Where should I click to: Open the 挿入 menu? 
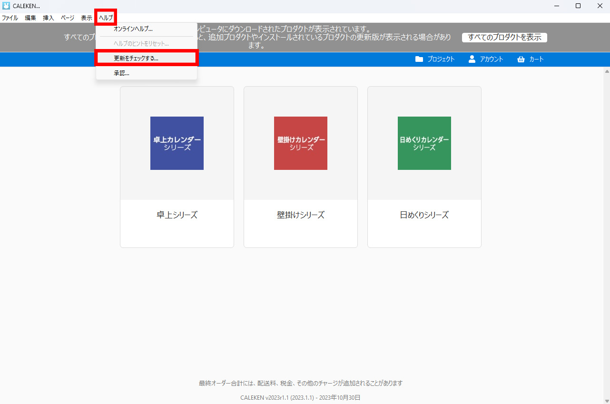[49, 18]
